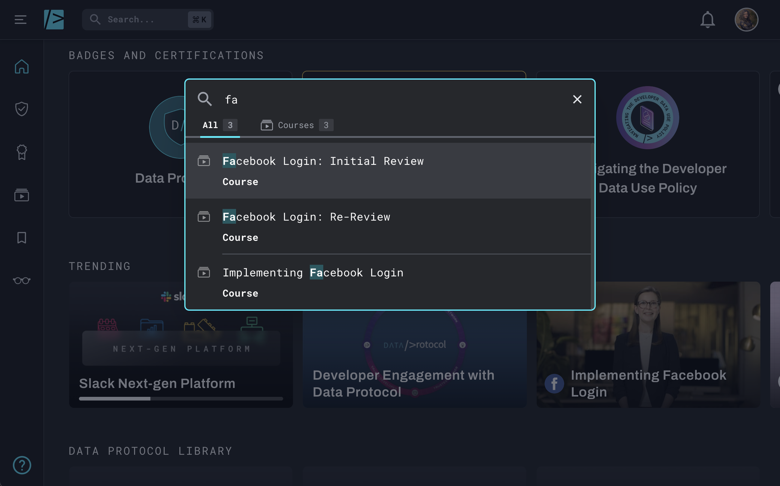This screenshot has width=780, height=486.
Task: Open Facebook Login: Re-Review result
Action: (x=306, y=217)
